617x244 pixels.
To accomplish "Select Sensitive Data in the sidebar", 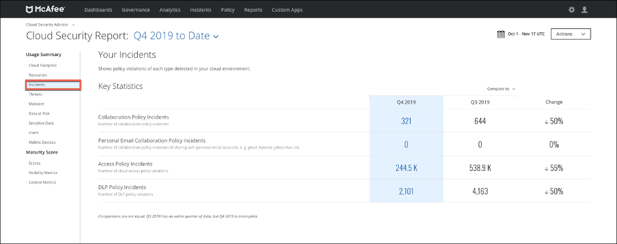I will click(42, 123).
